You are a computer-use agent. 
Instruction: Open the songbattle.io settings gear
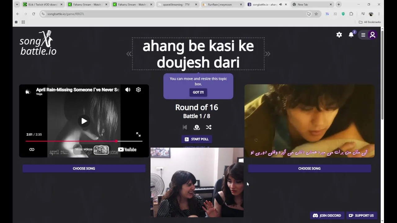[x=339, y=35]
